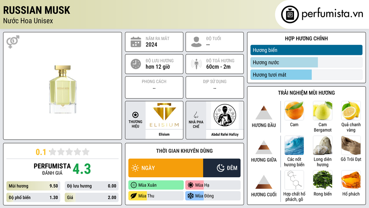This screenshot has width=369, height=208.
Task: Click the Hương biển accord bar
Action: (306, 50)
